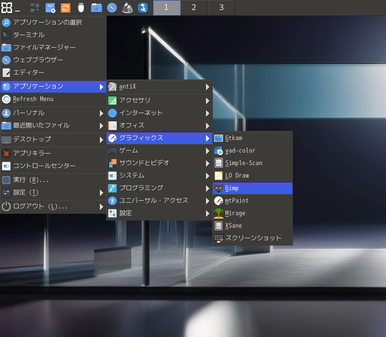This screenshot has width=386, height=337.
Task: Click the XSane scanner icon
Action: click(x=219, y=226)
